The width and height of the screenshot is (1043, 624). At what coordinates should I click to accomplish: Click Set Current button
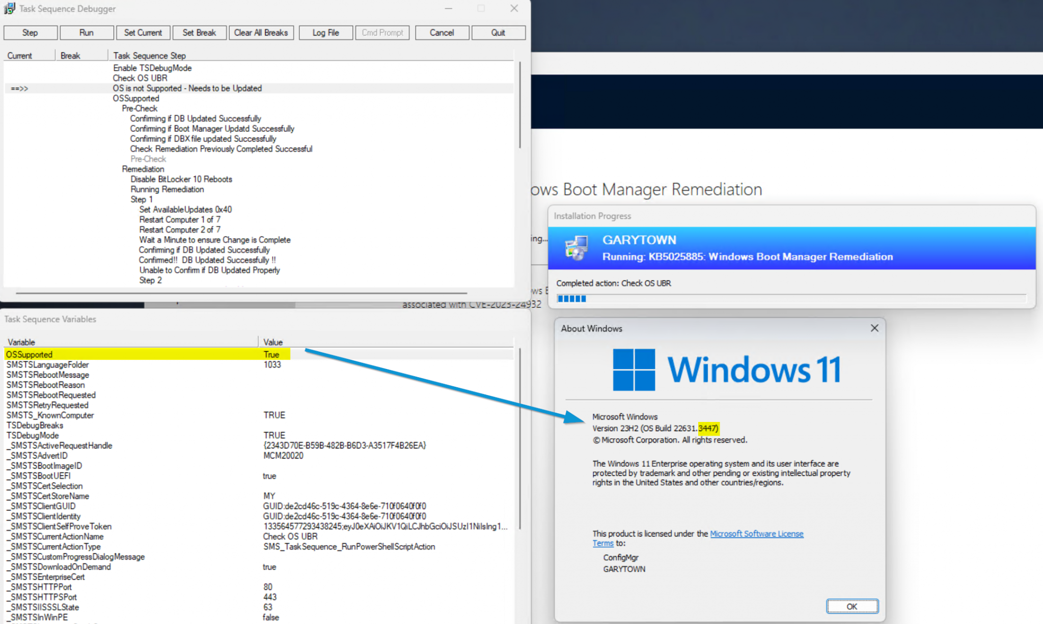[143, 33]
